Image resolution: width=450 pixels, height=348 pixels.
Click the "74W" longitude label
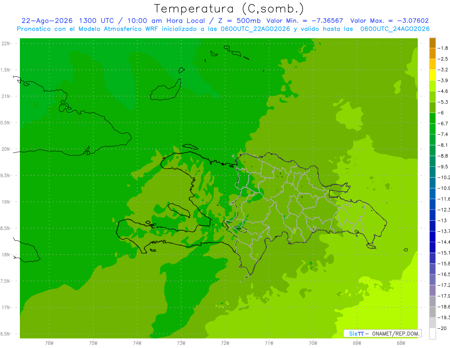(x=137, y=343)
